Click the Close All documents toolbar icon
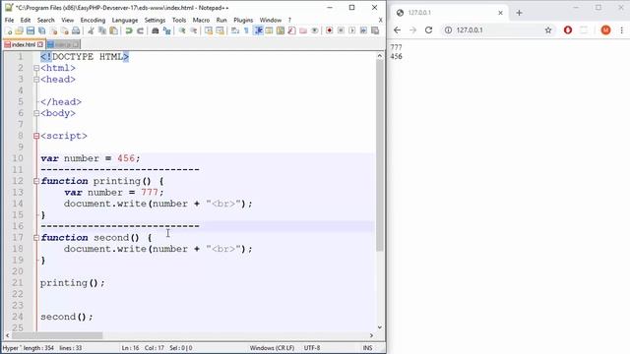This screenshot has height=354, width=630. coord(64,30)
